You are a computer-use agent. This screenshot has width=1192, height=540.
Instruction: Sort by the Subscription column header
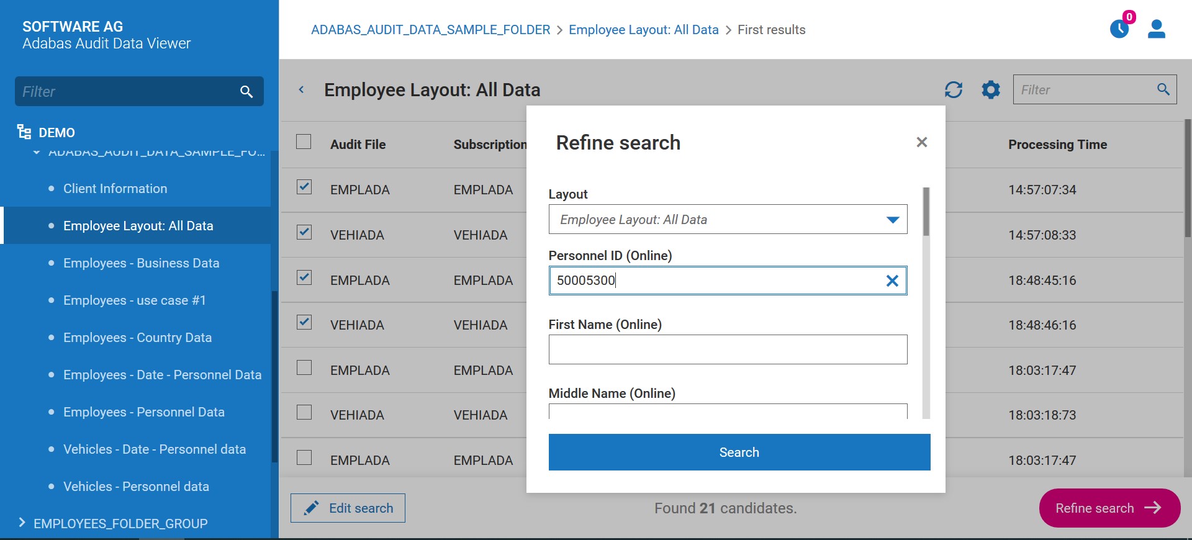click(x=490, y=145)
